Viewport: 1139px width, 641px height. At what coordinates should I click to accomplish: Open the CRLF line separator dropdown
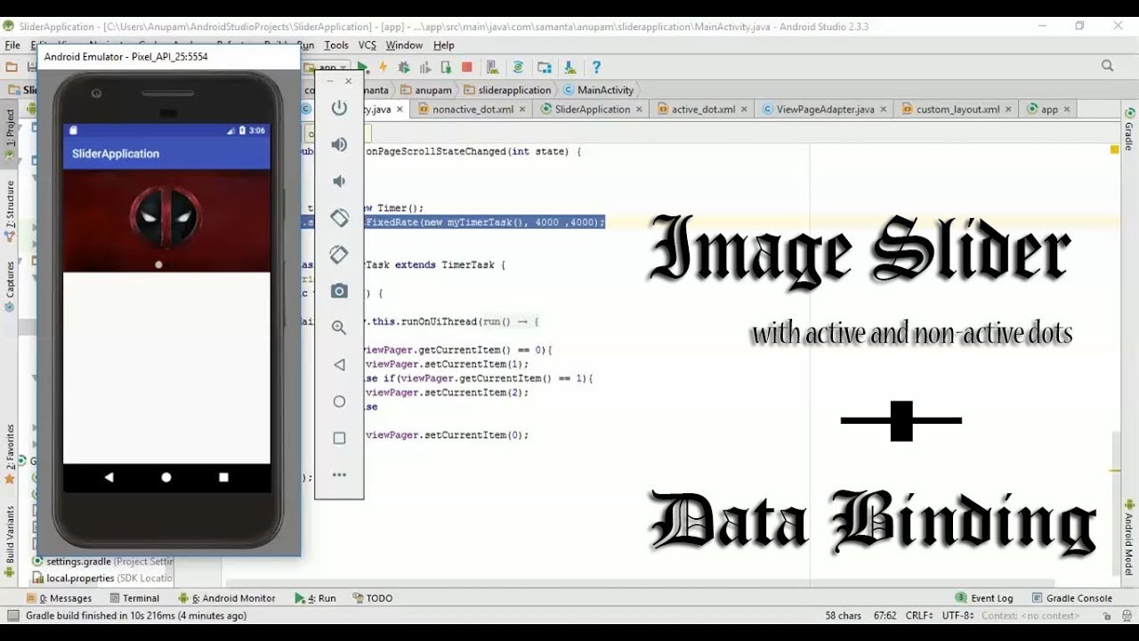click(921, 615)
